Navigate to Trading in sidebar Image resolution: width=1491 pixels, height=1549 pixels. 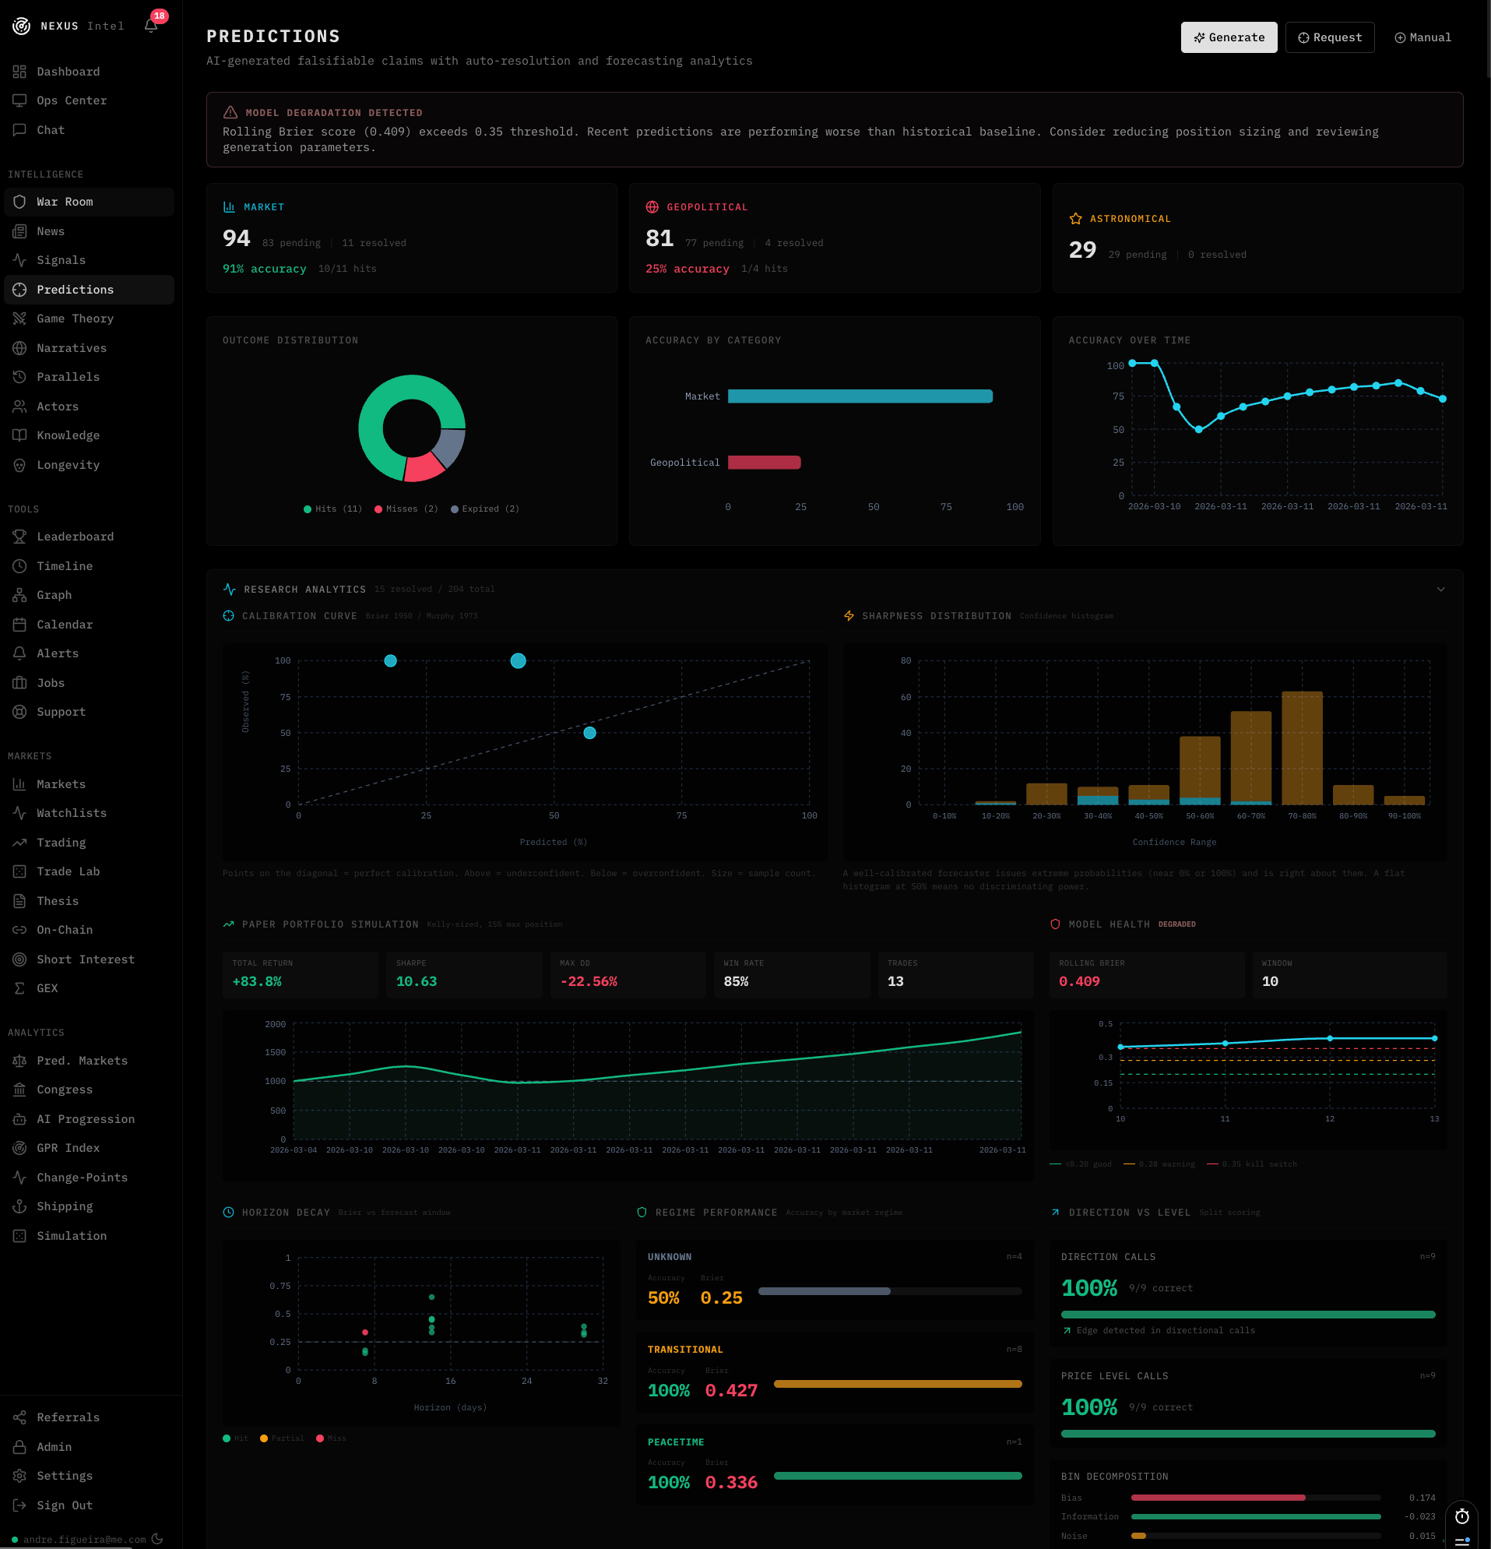point(90,843)
